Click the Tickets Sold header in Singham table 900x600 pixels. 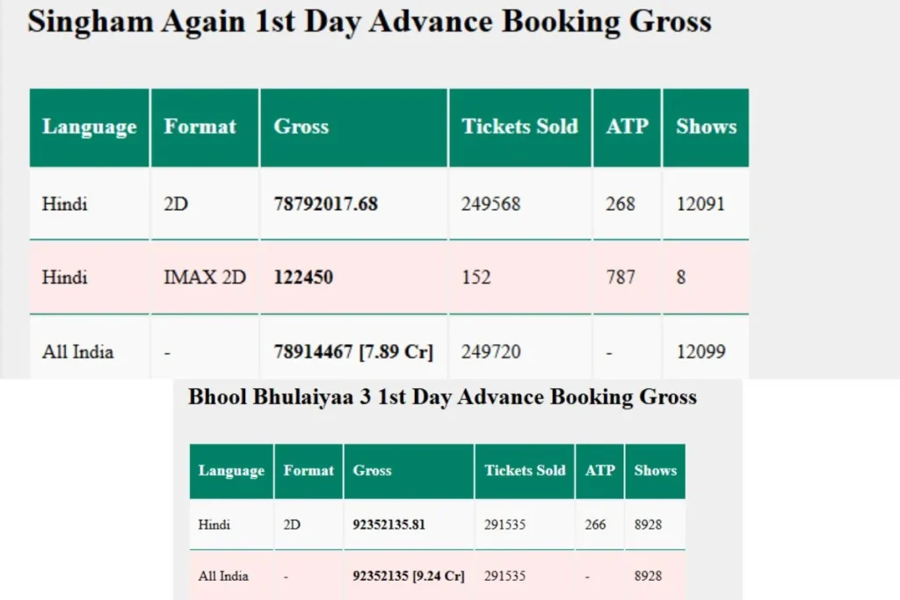(519, 127)
